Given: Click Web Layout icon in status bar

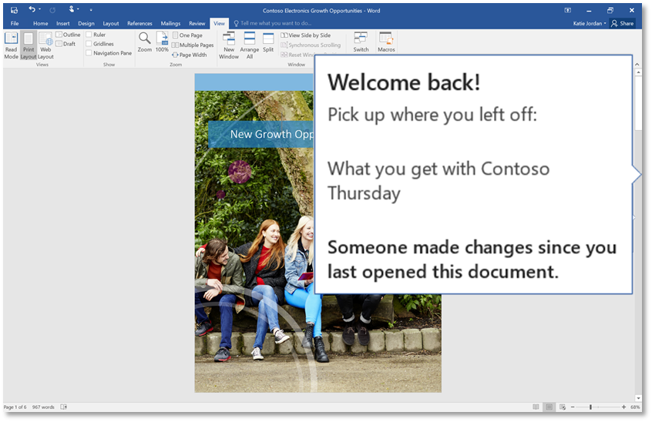Looking at the screenshot, I should [x=563, y=407].
